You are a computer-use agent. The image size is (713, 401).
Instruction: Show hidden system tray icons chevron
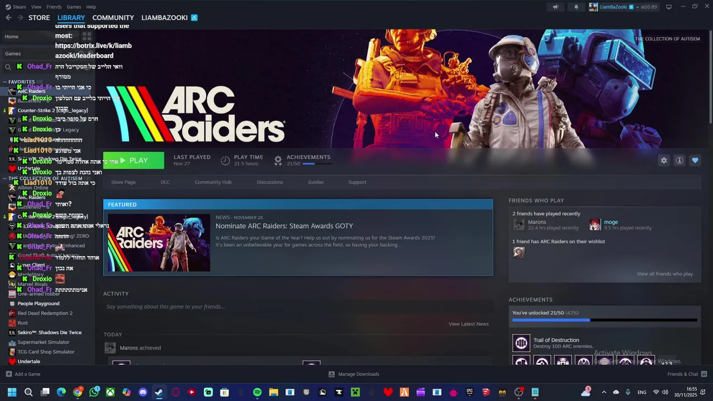click(x=604, y=392)
